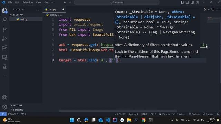This screenshot has height=124, width=221.
Task: Open the Source Control view
Action: click(4, 29)
